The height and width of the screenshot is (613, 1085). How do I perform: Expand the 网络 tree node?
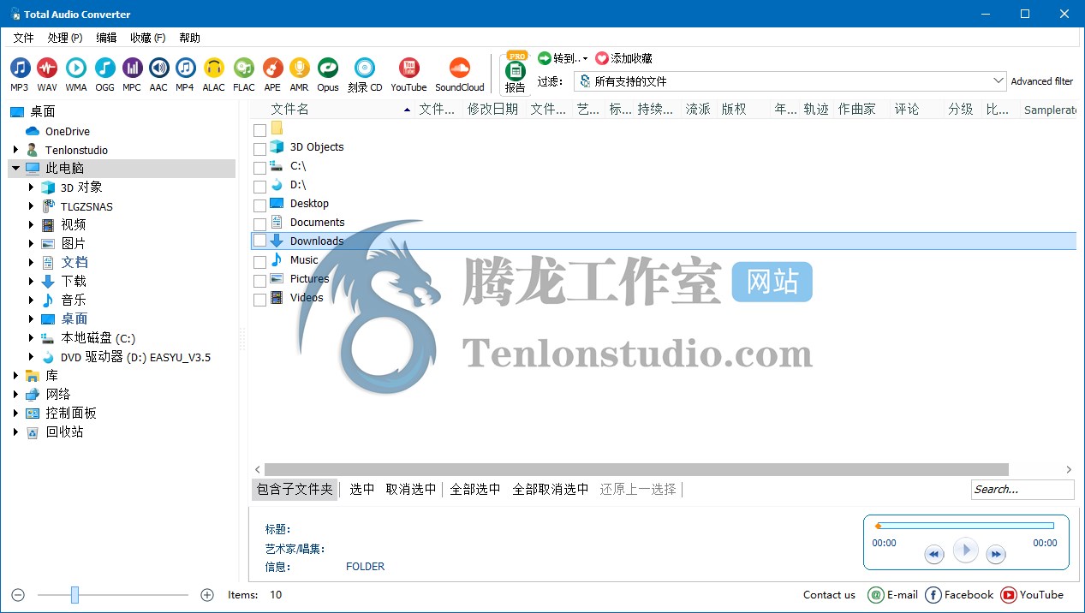(15, 394)
